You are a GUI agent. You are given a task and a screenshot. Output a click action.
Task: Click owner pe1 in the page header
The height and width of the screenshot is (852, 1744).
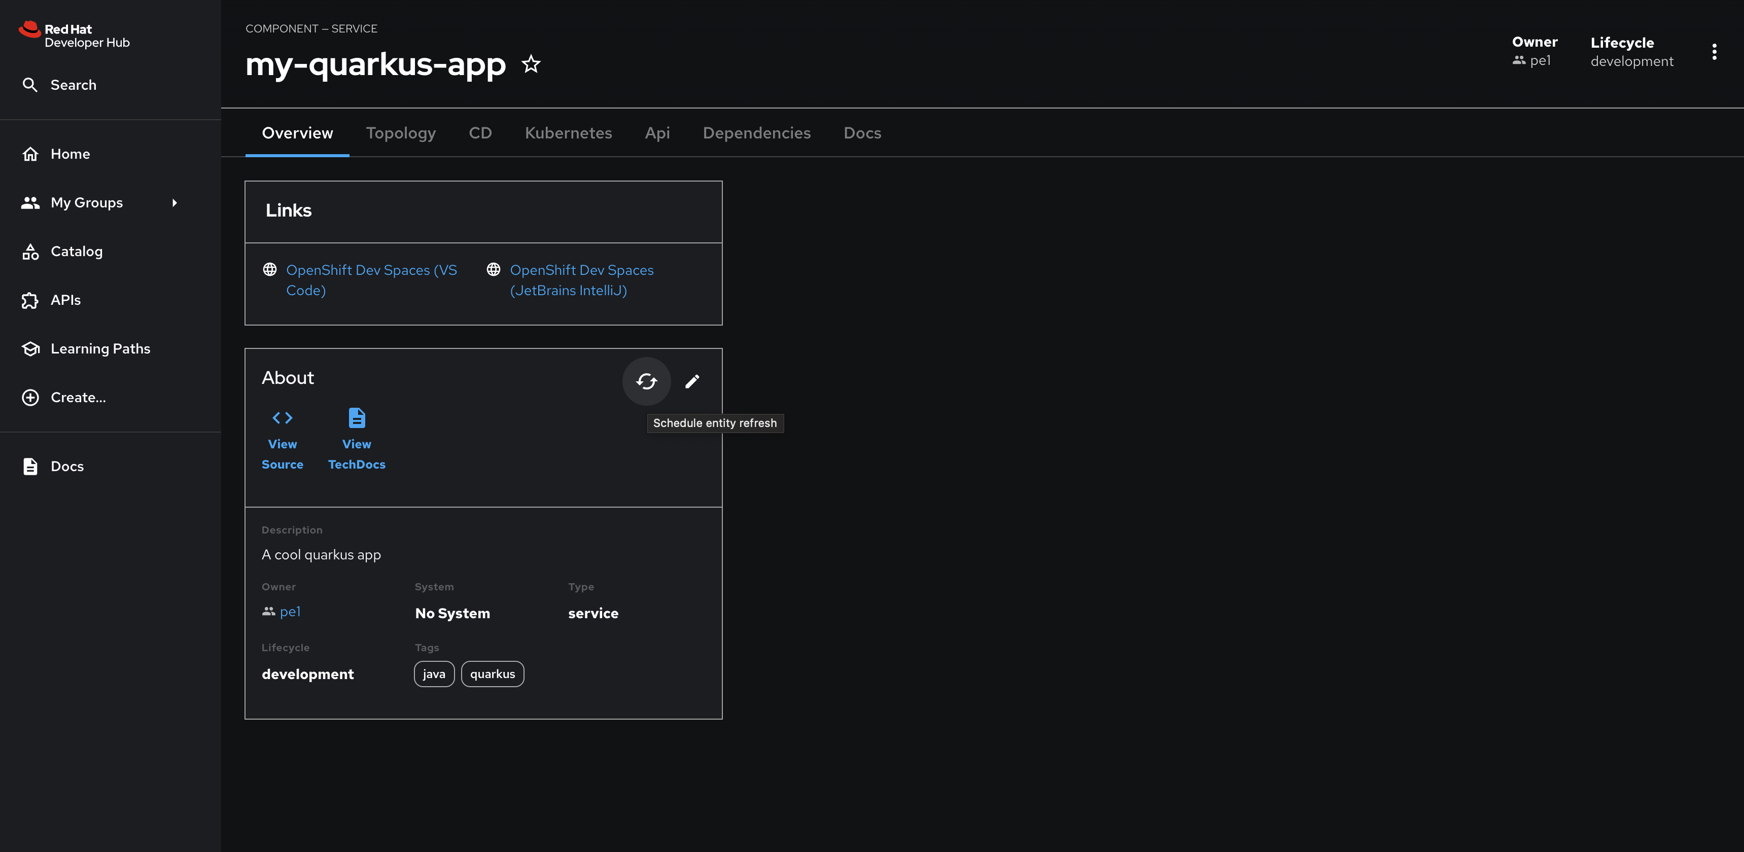[x=1540, y=60]
